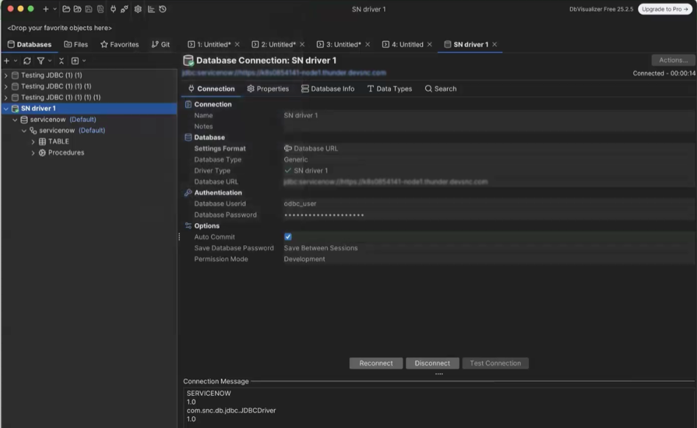Close the 2: Untitled* tab

click(303, 45)
